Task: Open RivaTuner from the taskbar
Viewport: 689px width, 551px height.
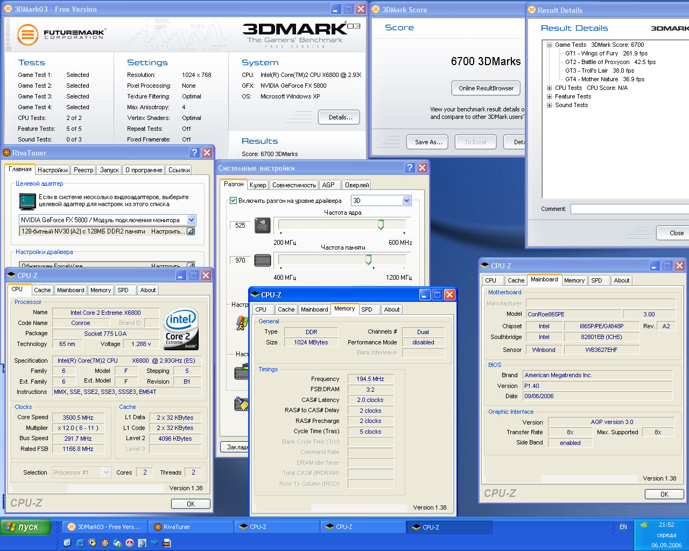Action: click(191, 527)
